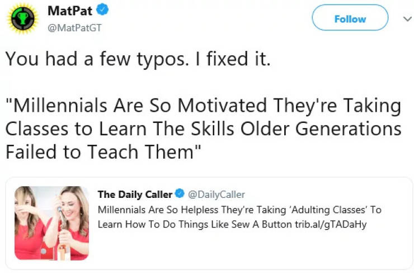Click The Daily Caller's verified badge
The image size is (414, 275).
coord(180,195)
